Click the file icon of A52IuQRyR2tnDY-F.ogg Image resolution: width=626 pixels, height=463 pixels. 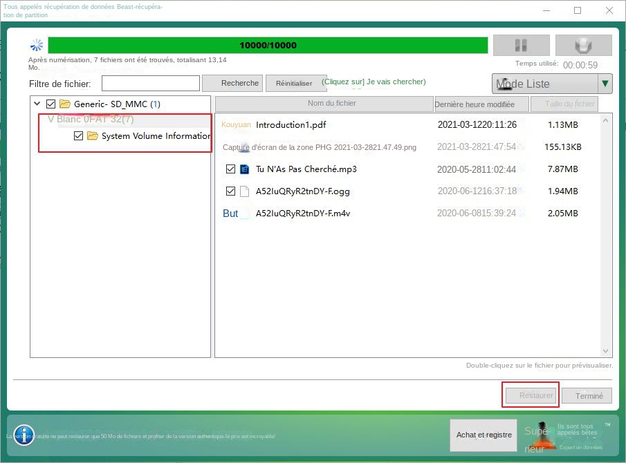(244, 191)
